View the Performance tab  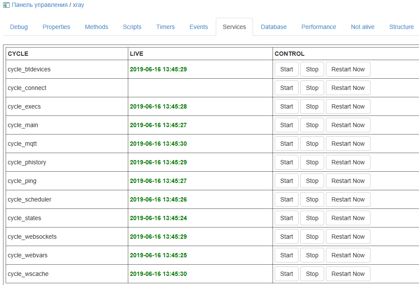click(x=319, y=27)
